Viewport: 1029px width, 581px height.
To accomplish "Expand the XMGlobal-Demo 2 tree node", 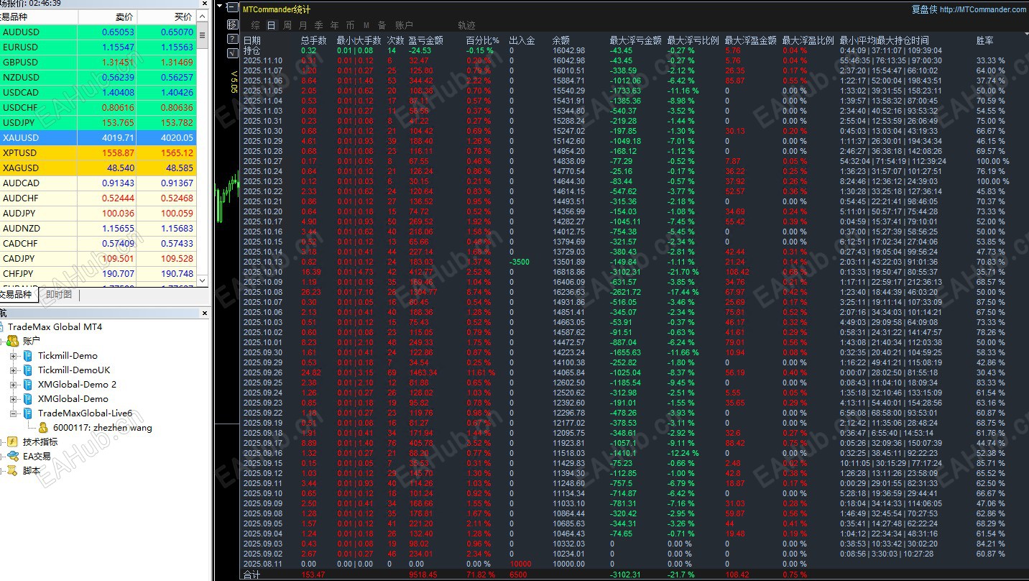I will [x=13, y=384].
